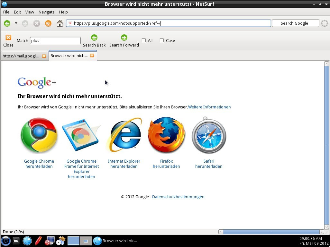Close the mail.google tab
This screenshot has height=247, width=330.
pos(44,56)
